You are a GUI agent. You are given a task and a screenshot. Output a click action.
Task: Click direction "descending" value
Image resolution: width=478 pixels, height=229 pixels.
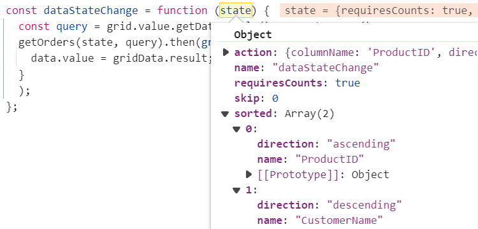tap(364, 205)
